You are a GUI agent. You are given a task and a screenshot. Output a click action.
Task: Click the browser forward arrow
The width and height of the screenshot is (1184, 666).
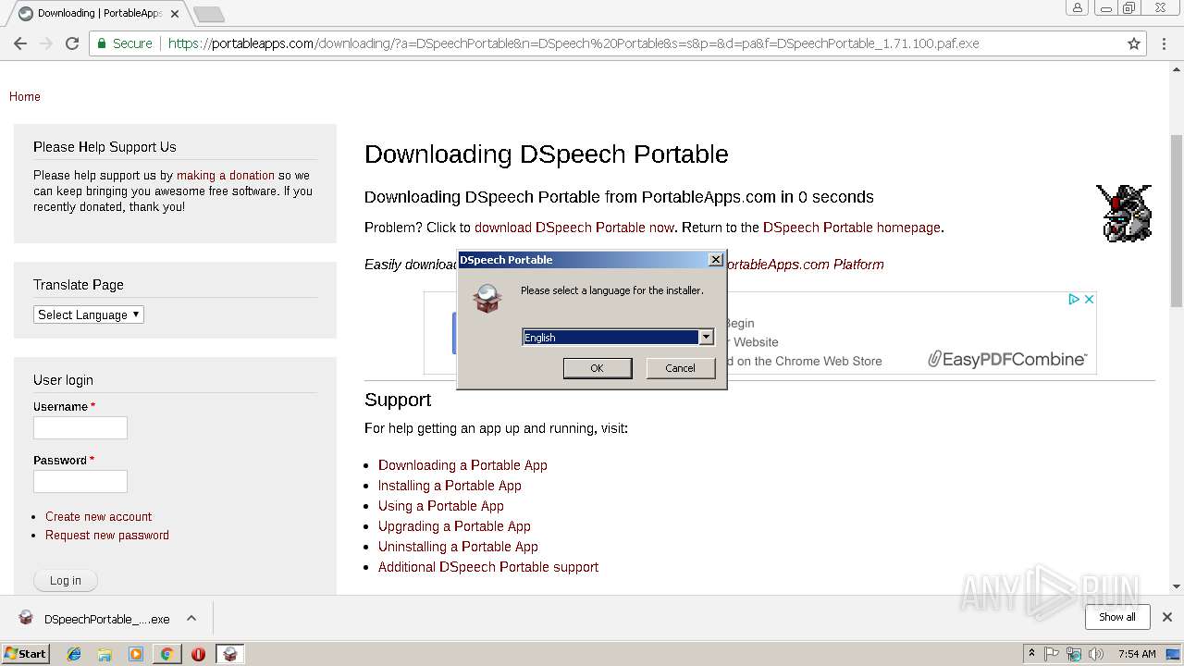tap(46, 43)
